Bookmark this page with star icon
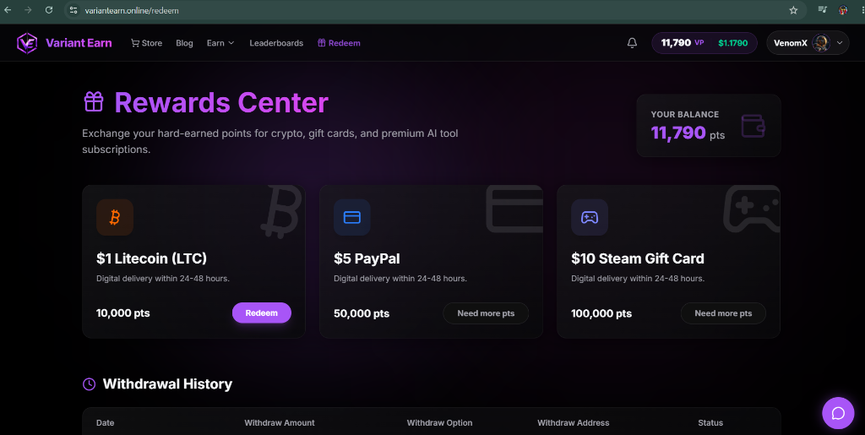The width and height of the screenshot is (865, 435). (x=793, y=10)
